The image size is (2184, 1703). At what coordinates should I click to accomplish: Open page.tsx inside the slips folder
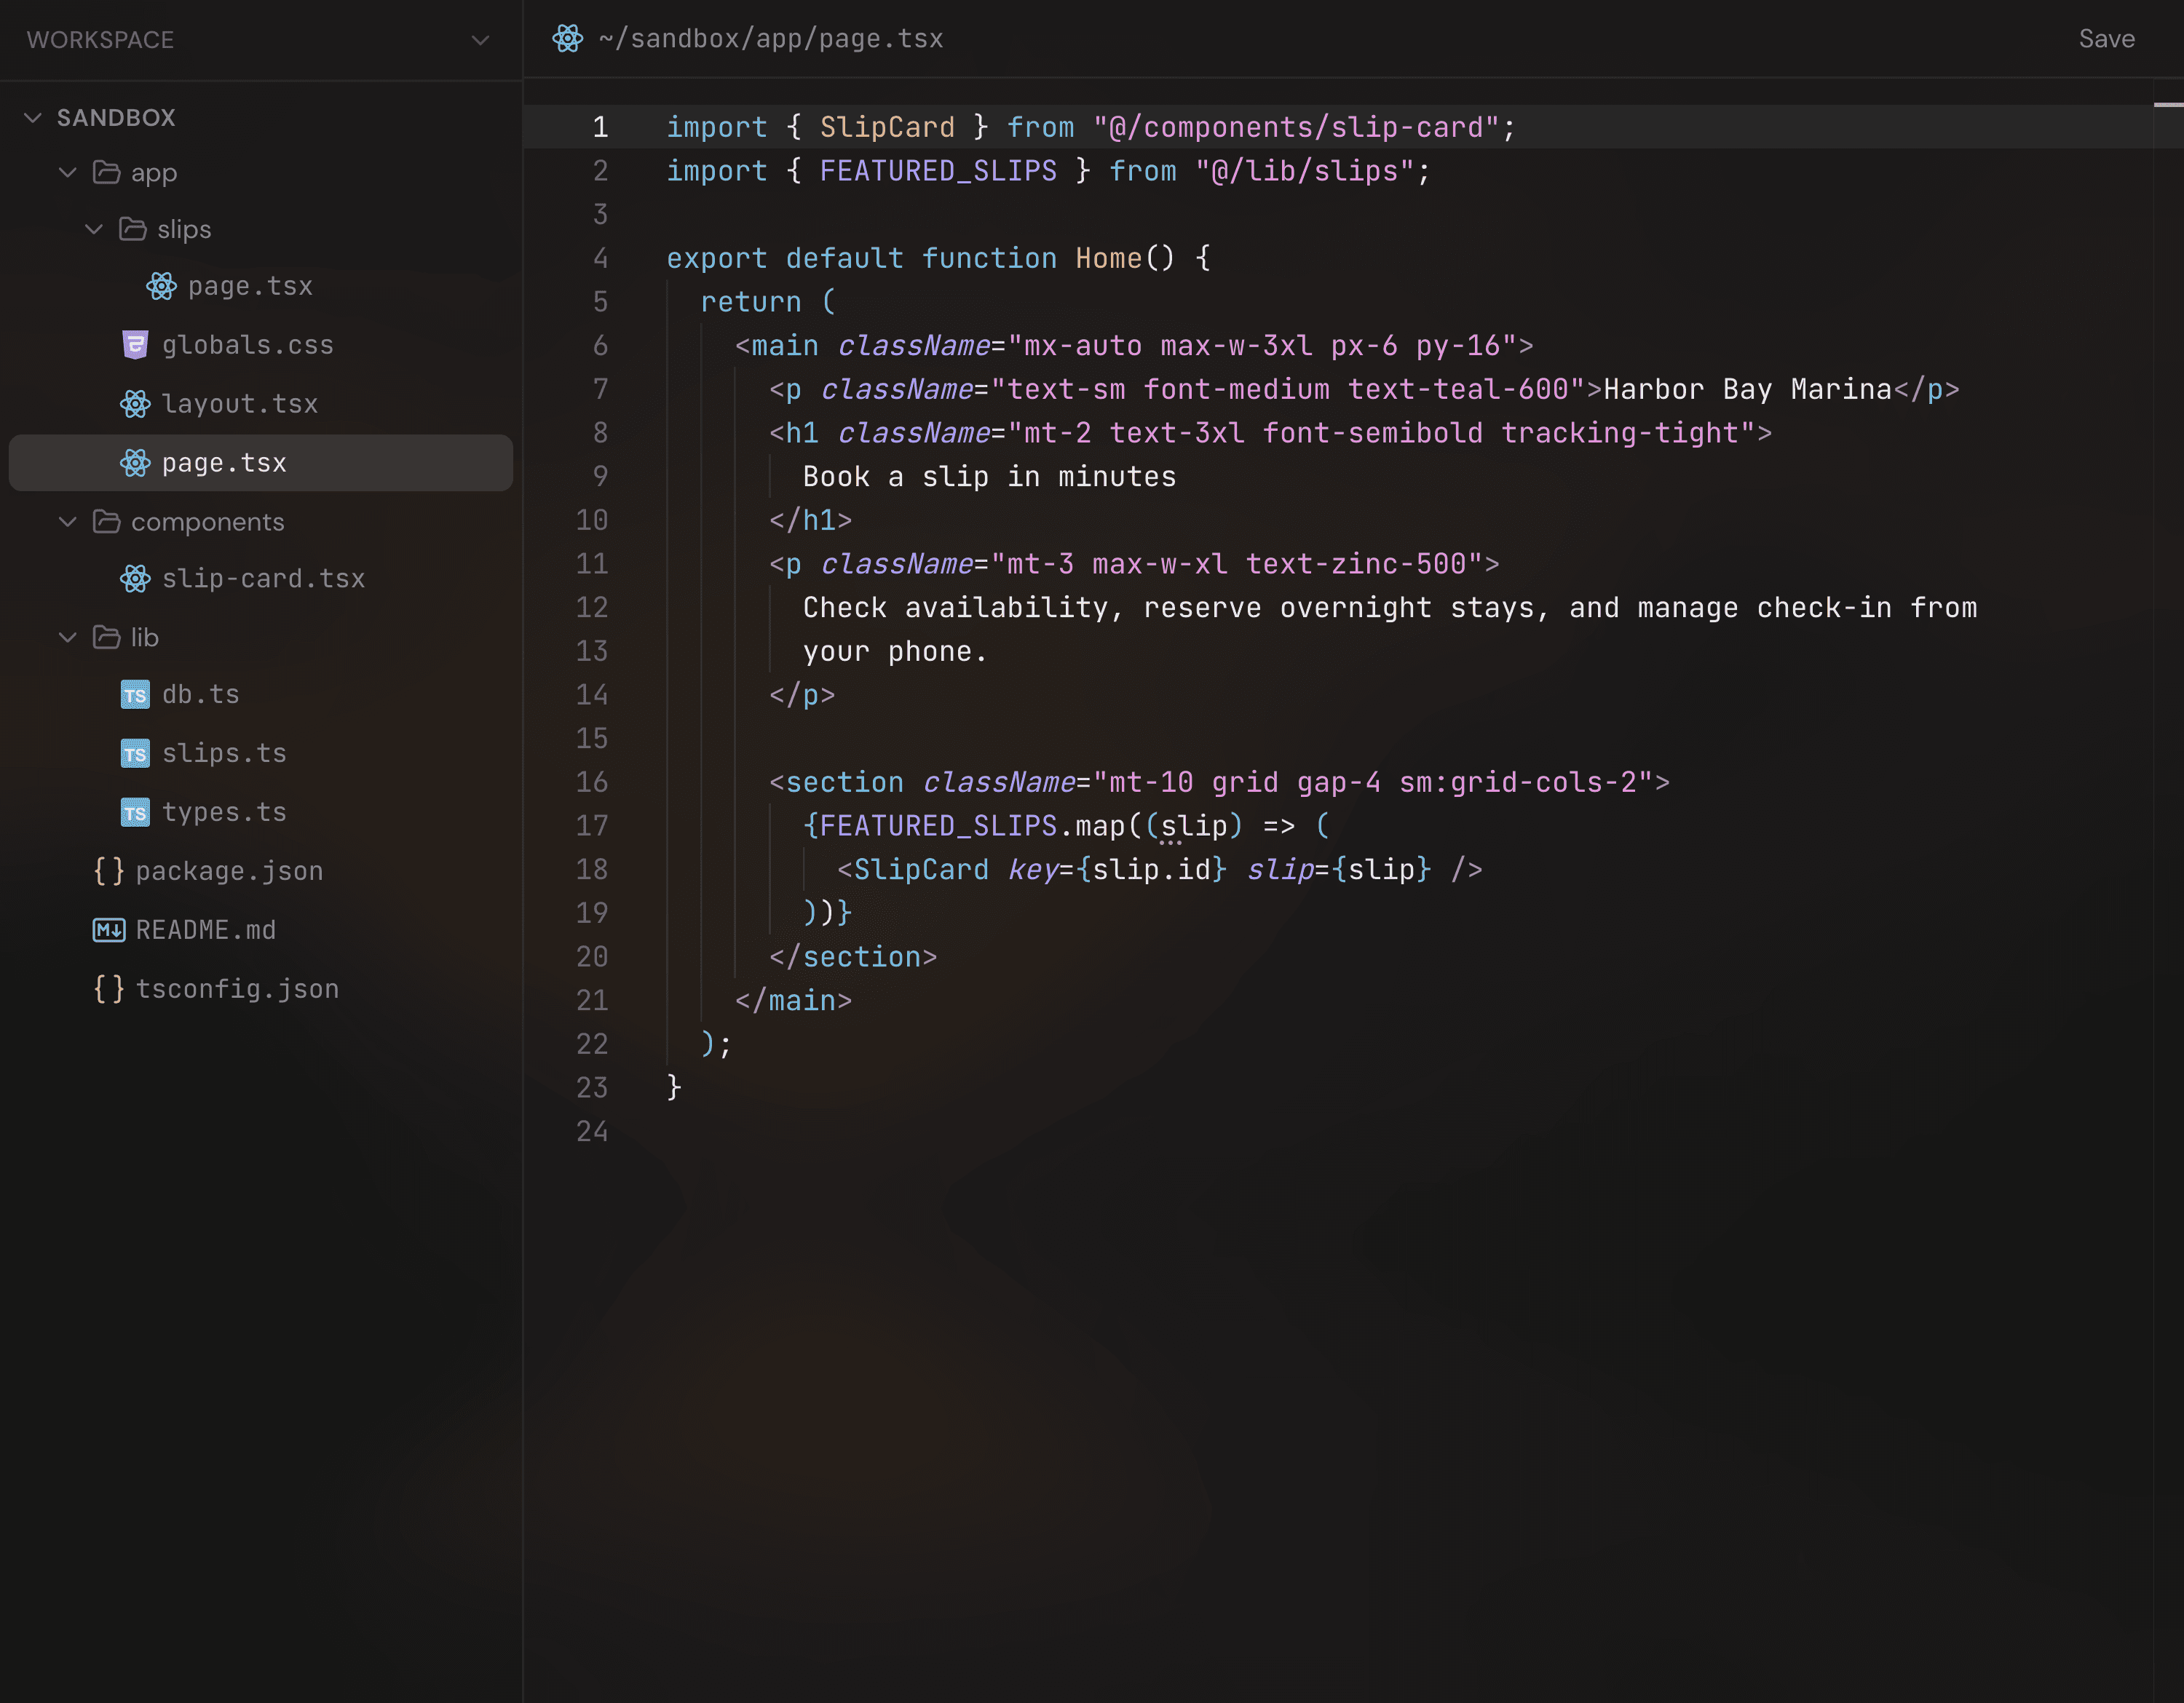[x=261, y=287]
